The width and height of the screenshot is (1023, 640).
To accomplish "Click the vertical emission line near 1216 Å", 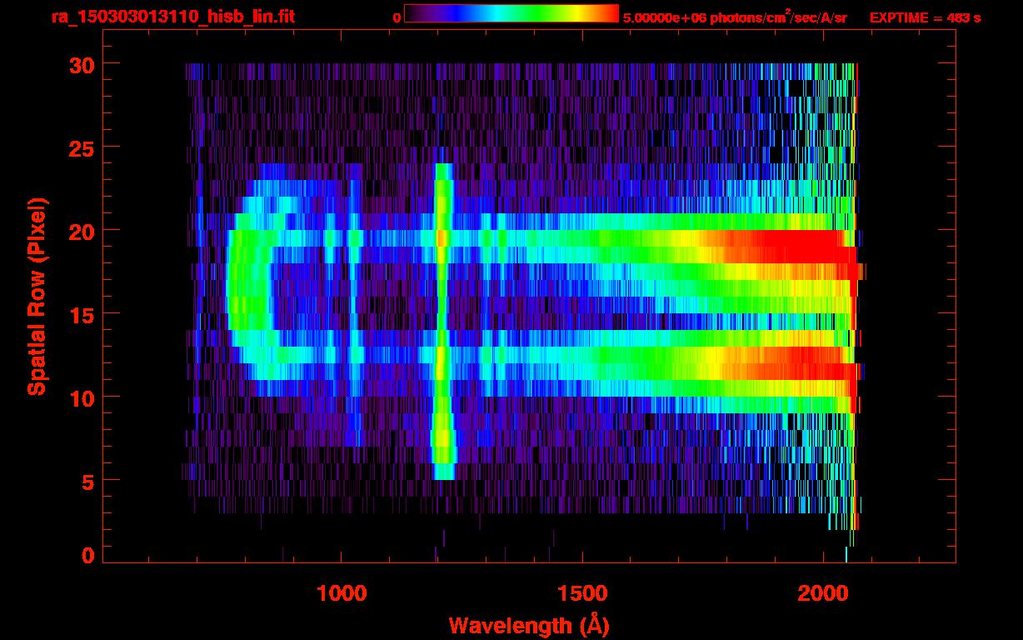I will 443,322.
